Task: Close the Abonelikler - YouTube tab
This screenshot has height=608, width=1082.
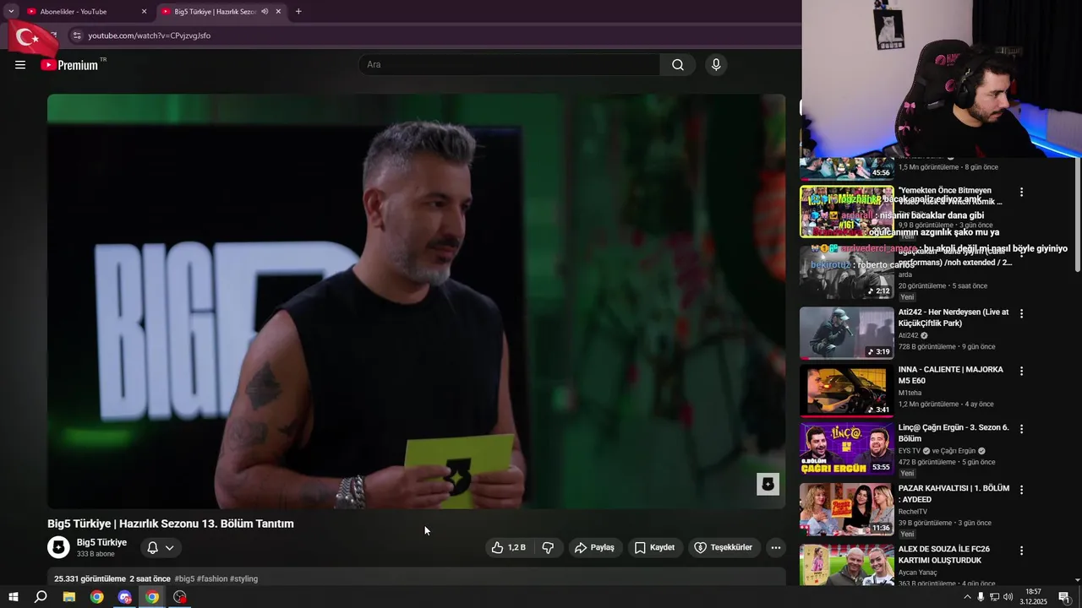Action: pyautogui.click(x=144, y=12)
